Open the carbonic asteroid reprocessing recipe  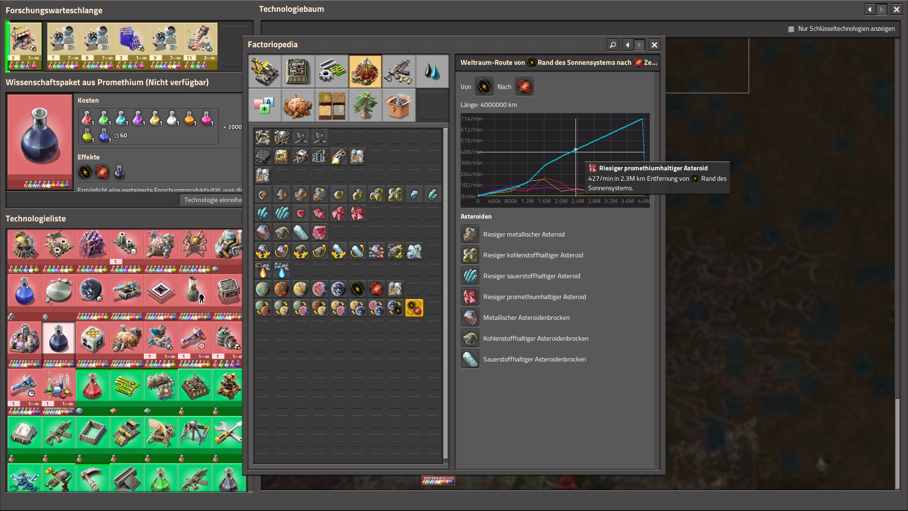coord(320,251)
